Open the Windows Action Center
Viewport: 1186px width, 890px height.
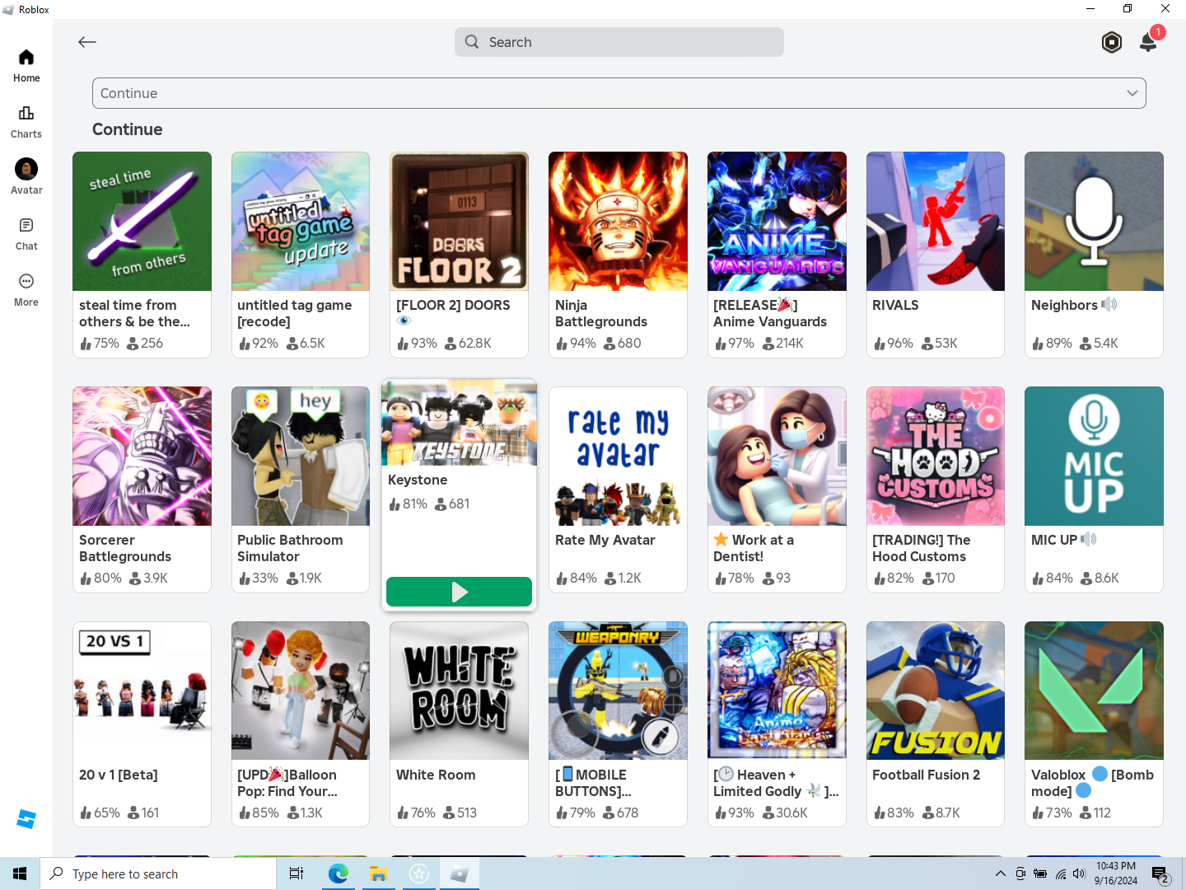tap(1160, 874)
